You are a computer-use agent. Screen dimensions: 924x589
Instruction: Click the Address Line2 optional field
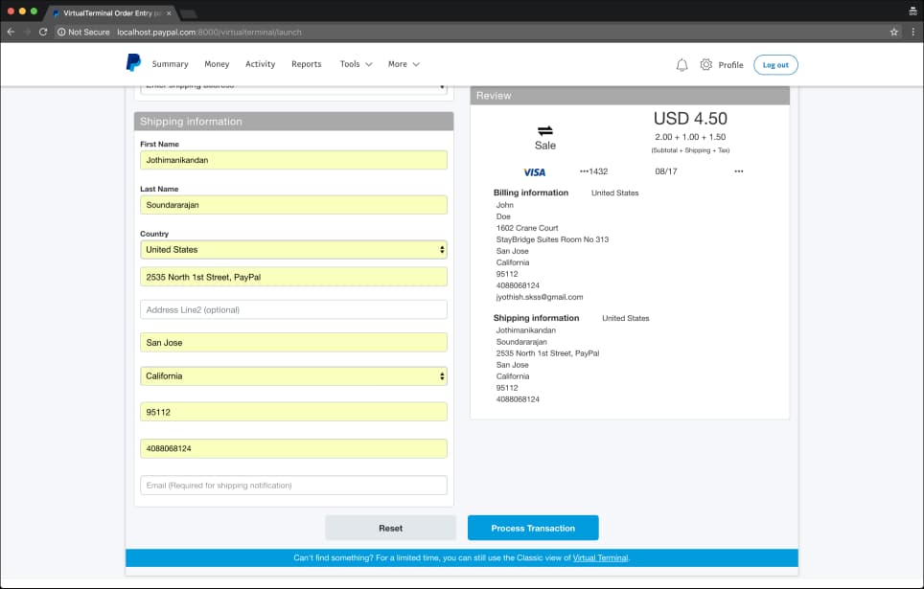click(293, 309)
